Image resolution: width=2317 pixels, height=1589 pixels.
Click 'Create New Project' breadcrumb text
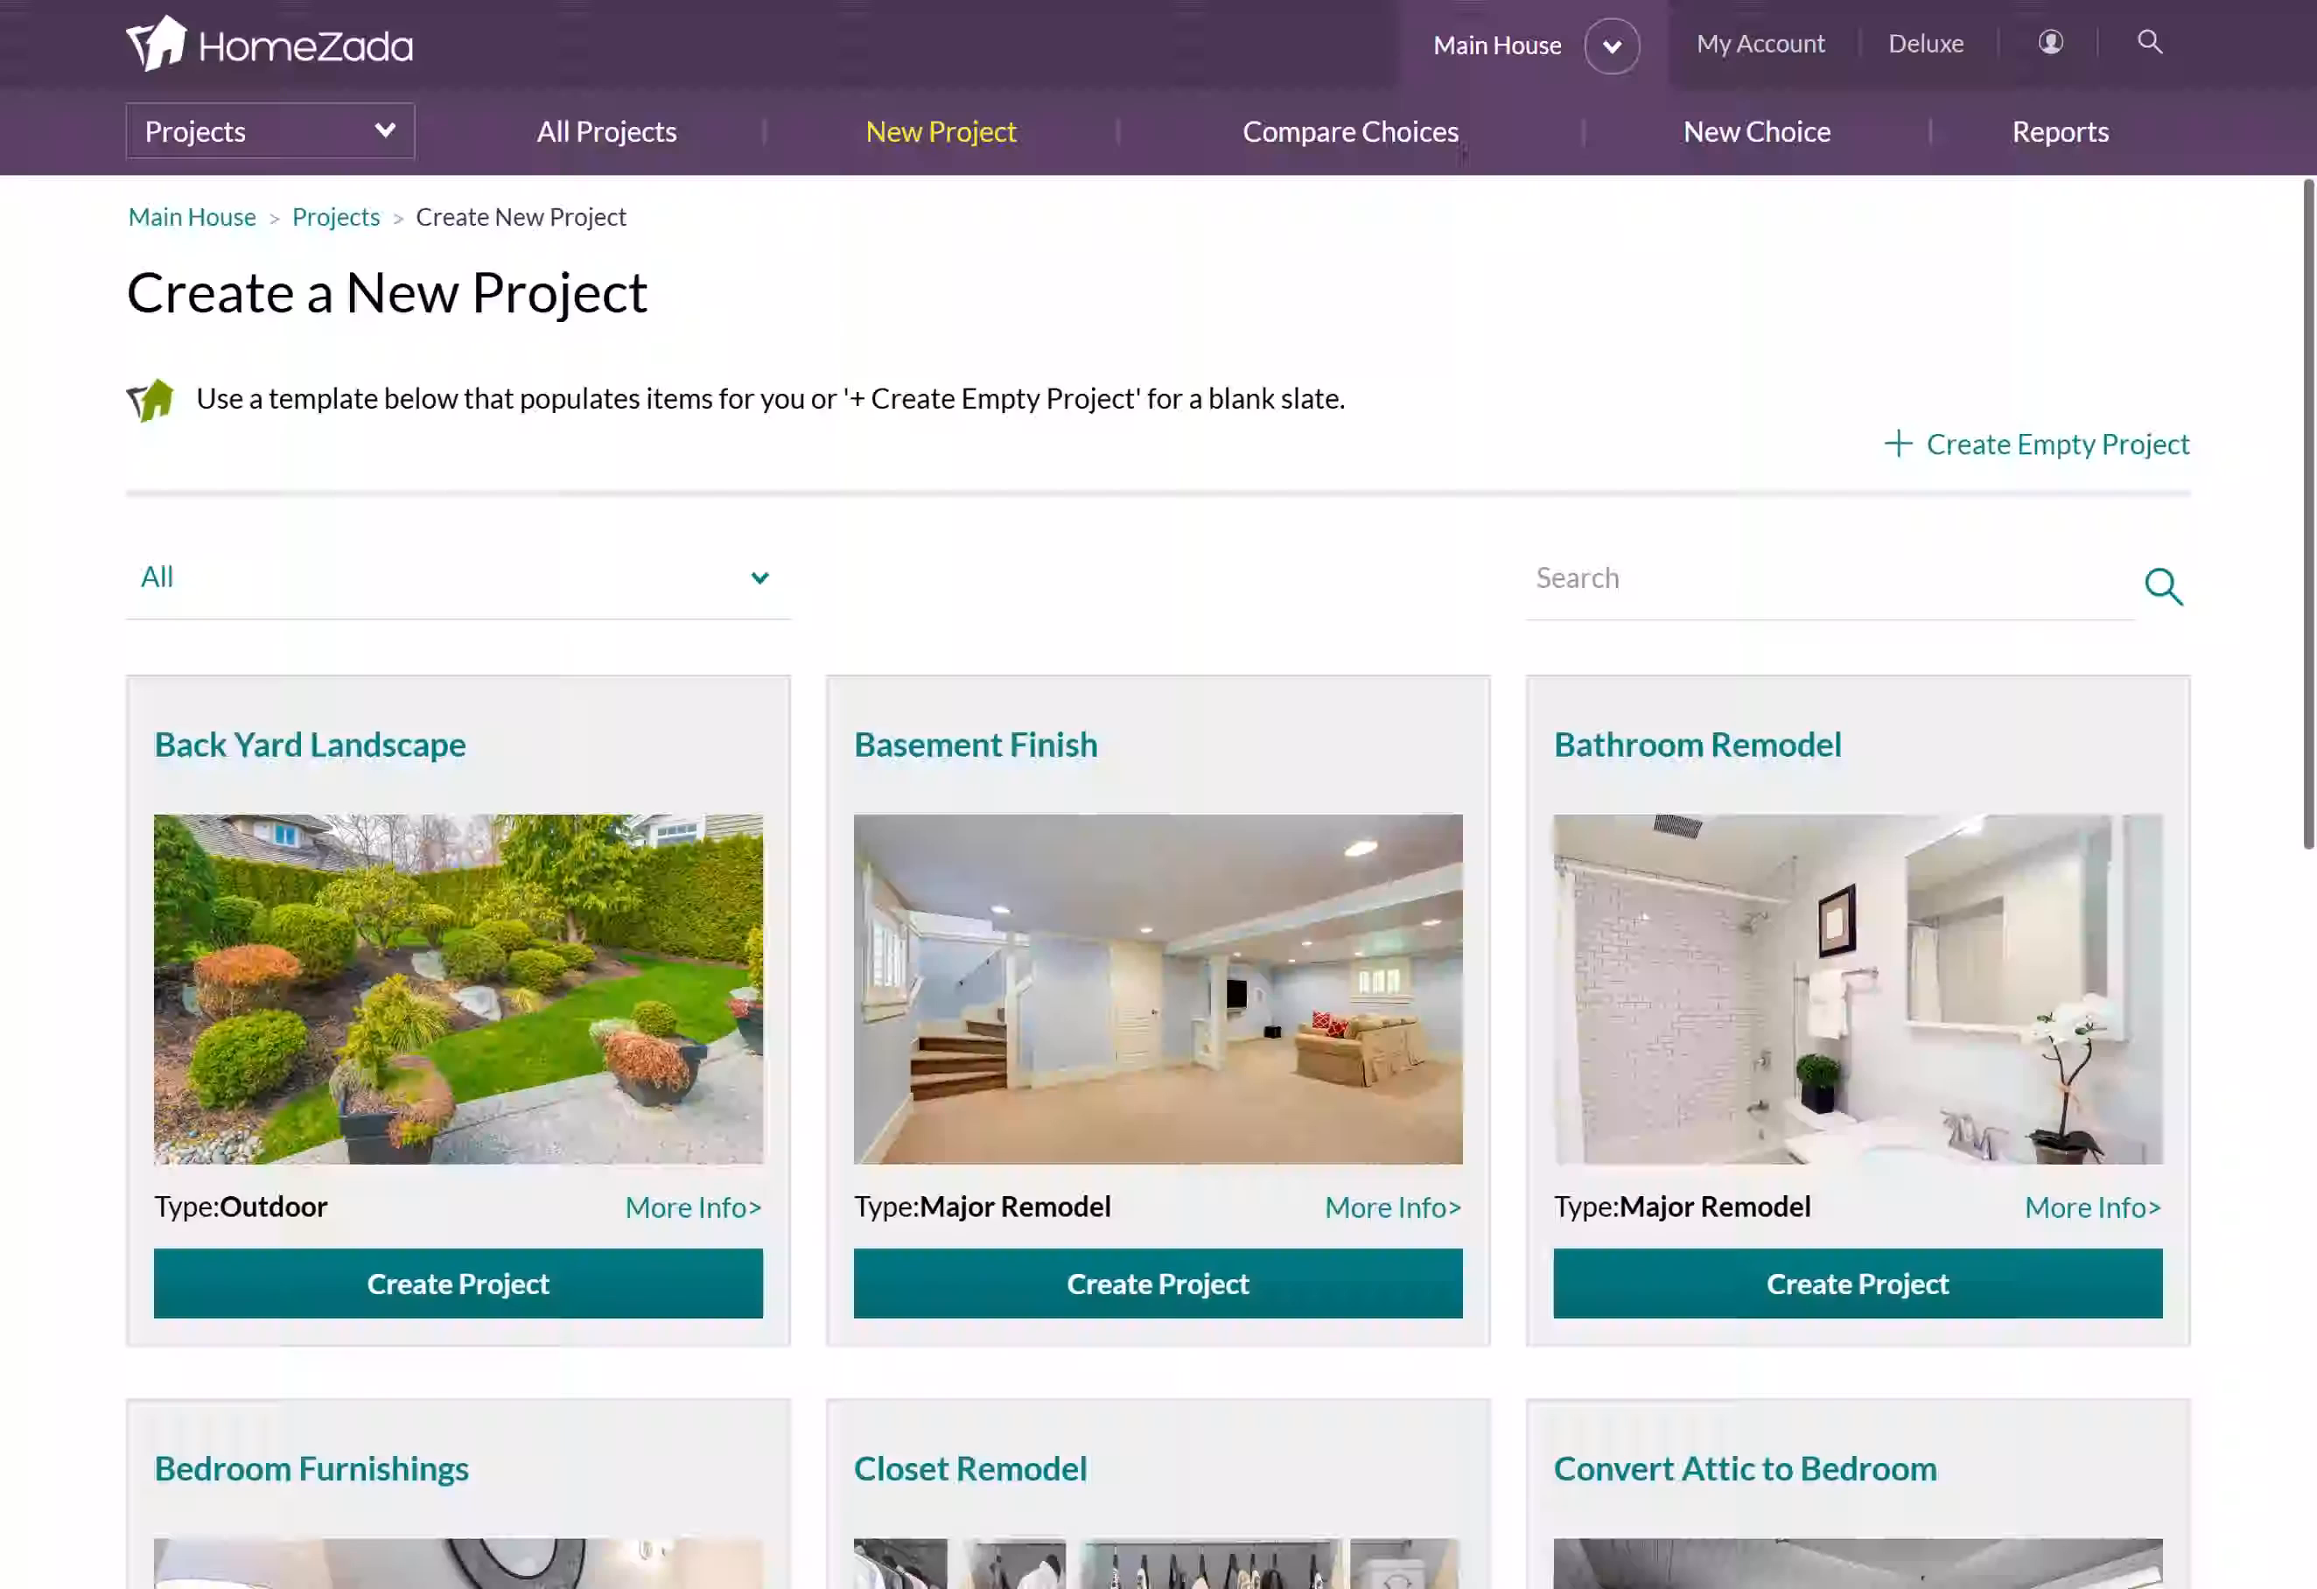click(521, 217)
